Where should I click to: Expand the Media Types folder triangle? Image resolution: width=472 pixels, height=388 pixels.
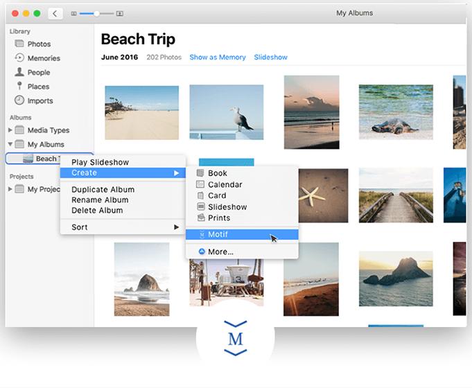(x=10, y=130)
